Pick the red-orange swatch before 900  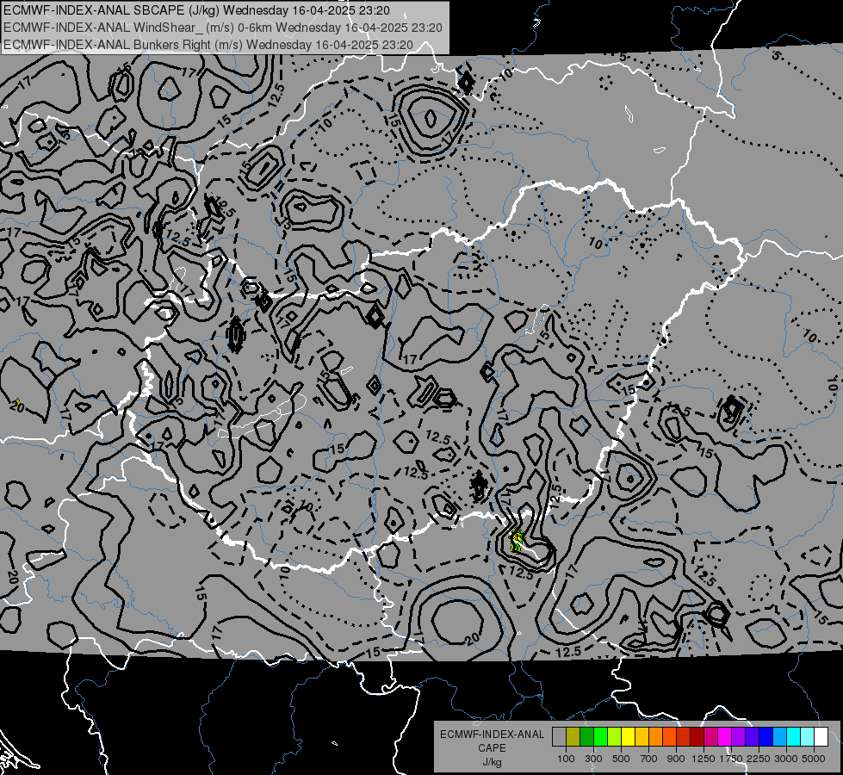669,737
